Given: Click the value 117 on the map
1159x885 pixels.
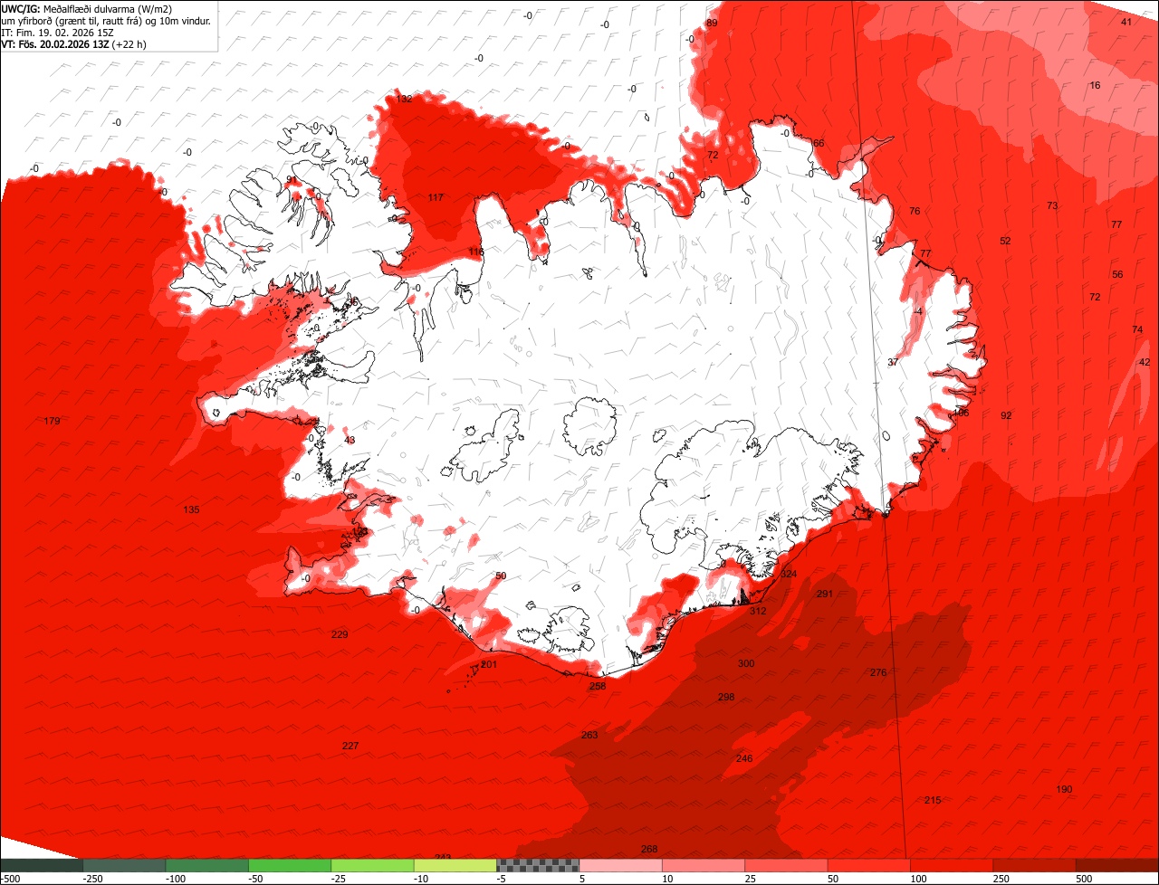Looking at the screenshot, I should point(436,197).
